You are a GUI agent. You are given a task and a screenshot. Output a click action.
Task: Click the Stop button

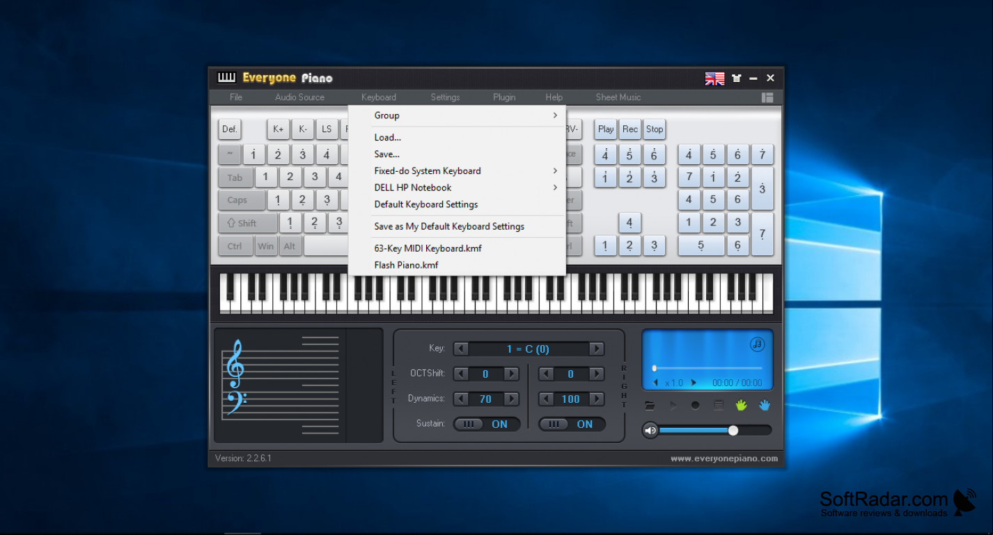click(655, 129)
